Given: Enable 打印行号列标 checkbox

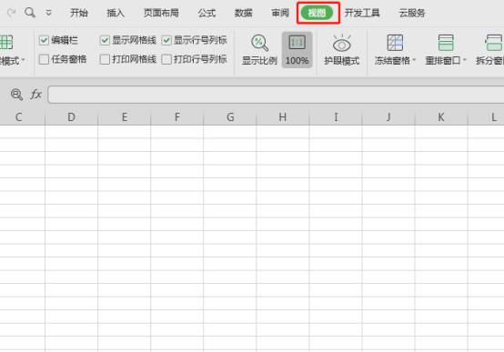Looking at the screenshot, I should (166, 59).
